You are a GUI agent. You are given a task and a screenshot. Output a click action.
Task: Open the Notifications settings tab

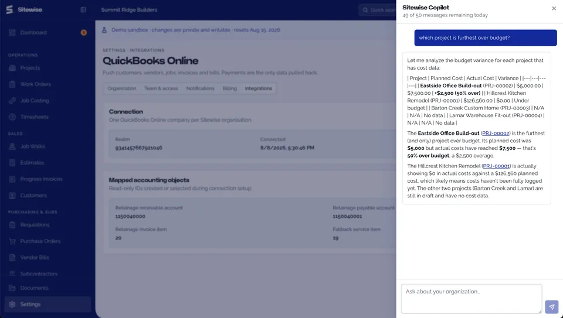point(200,88)
